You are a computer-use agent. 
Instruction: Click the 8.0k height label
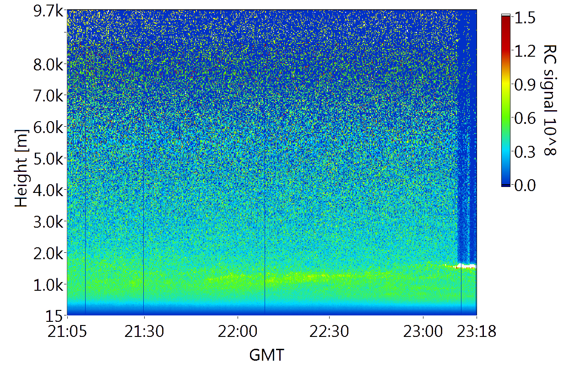(x=49, y=63)
